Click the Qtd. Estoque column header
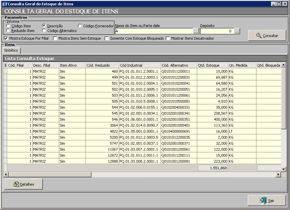 [x=212, y=65]
